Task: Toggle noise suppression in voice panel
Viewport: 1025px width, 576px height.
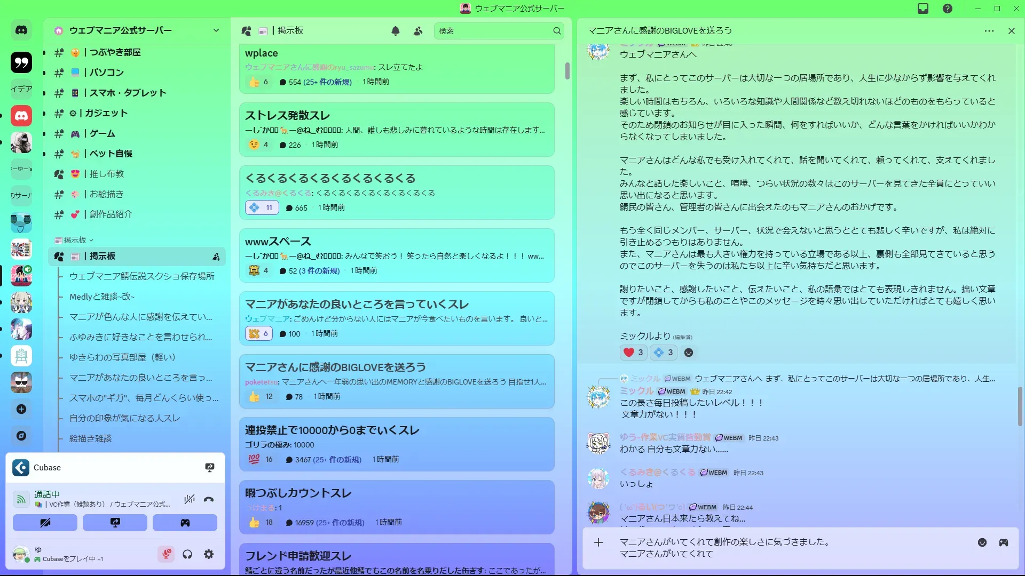Action: click(189, 500)
